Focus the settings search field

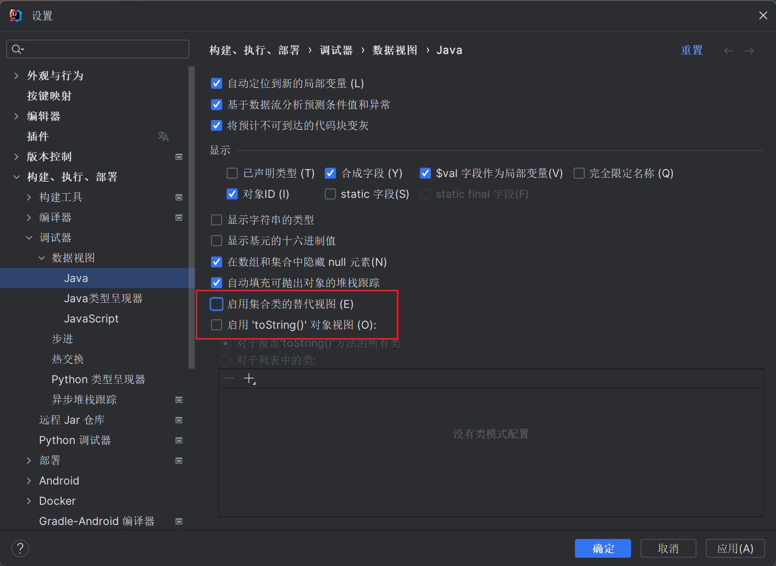104,49
